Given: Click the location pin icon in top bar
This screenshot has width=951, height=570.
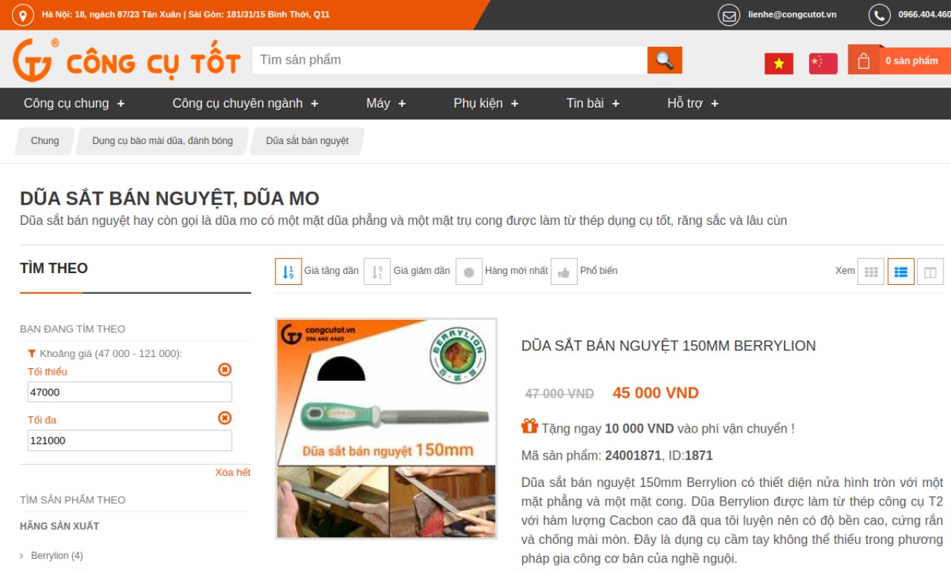Looking at the screenshot, I should [x=23, y=15].
